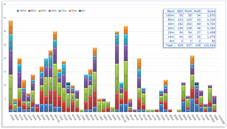Click the 40 value on the y-axis
227x129 pixels.
coord(5,5)
